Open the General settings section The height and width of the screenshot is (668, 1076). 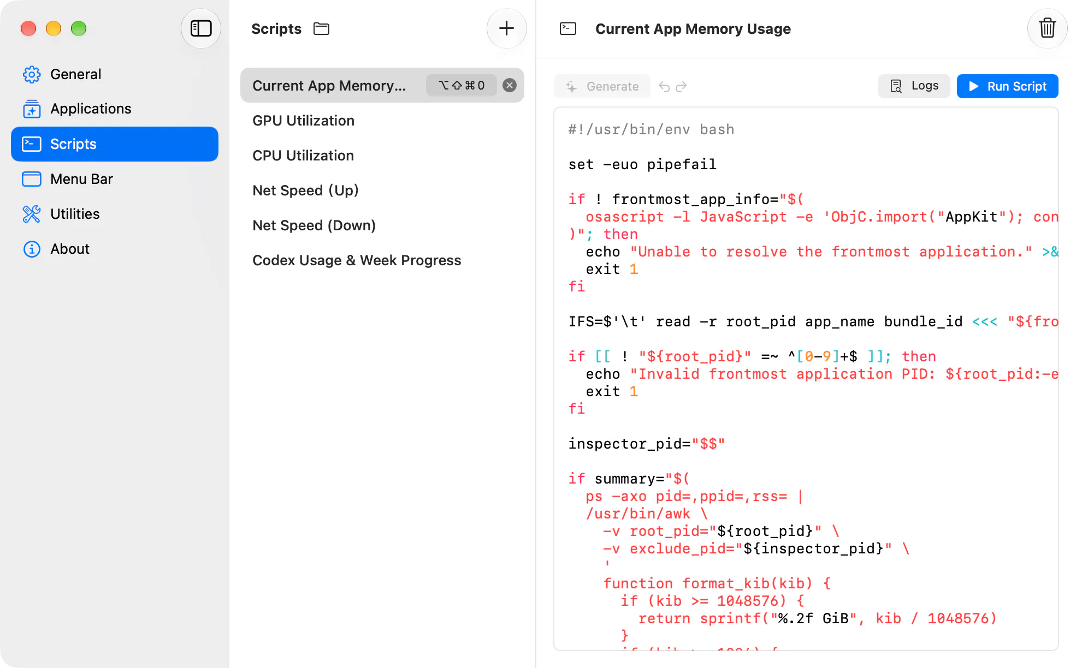click(115, 74)
